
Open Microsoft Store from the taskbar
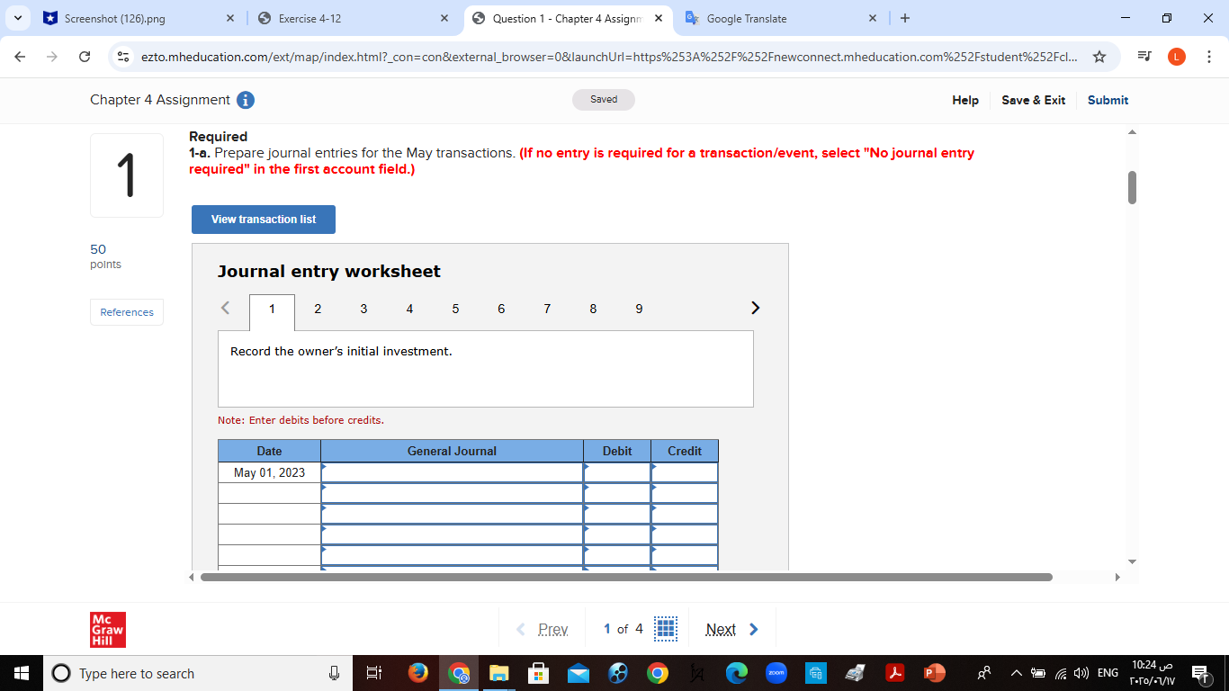click(538, 673)
